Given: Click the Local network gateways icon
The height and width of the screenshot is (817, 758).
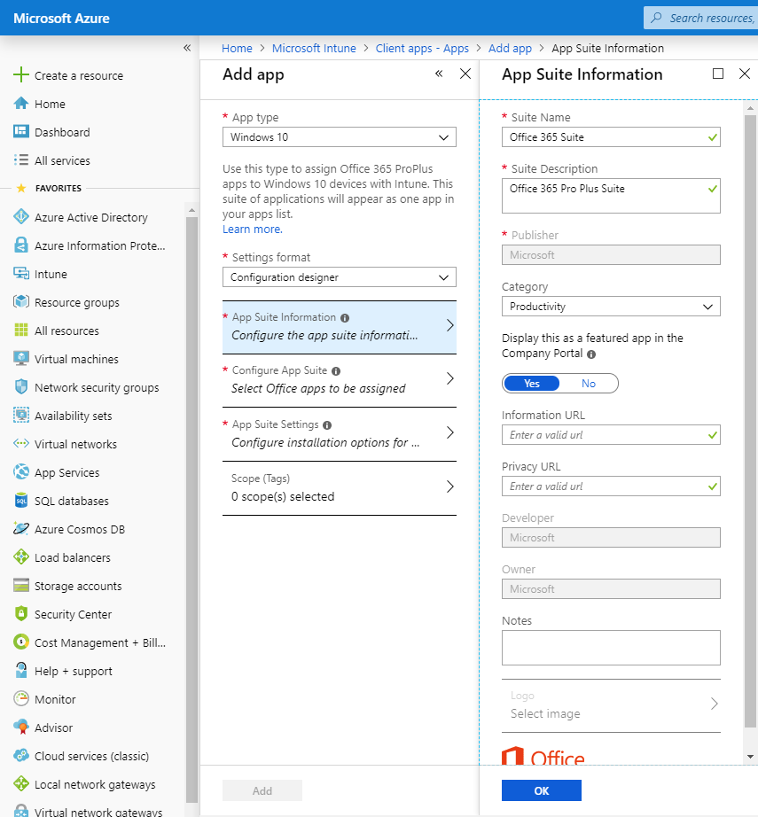Looking at the screenshot, I should point(21,783).
